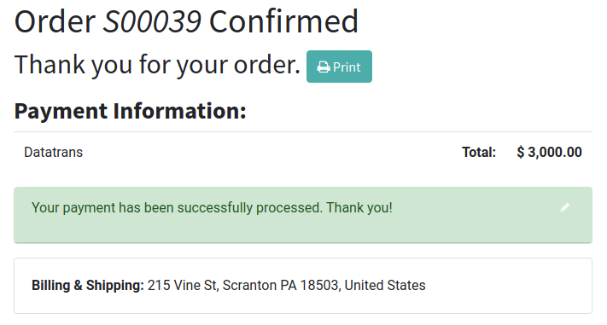The width and height of the screenshot is (607, 325).
Task: Click the 'Order Confirmed' page heading
Action: [186, 21]
